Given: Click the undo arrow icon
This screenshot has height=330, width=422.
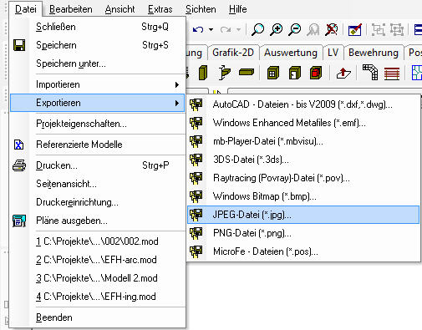Looking at the screenshot, I should click(x=198, y=29).
